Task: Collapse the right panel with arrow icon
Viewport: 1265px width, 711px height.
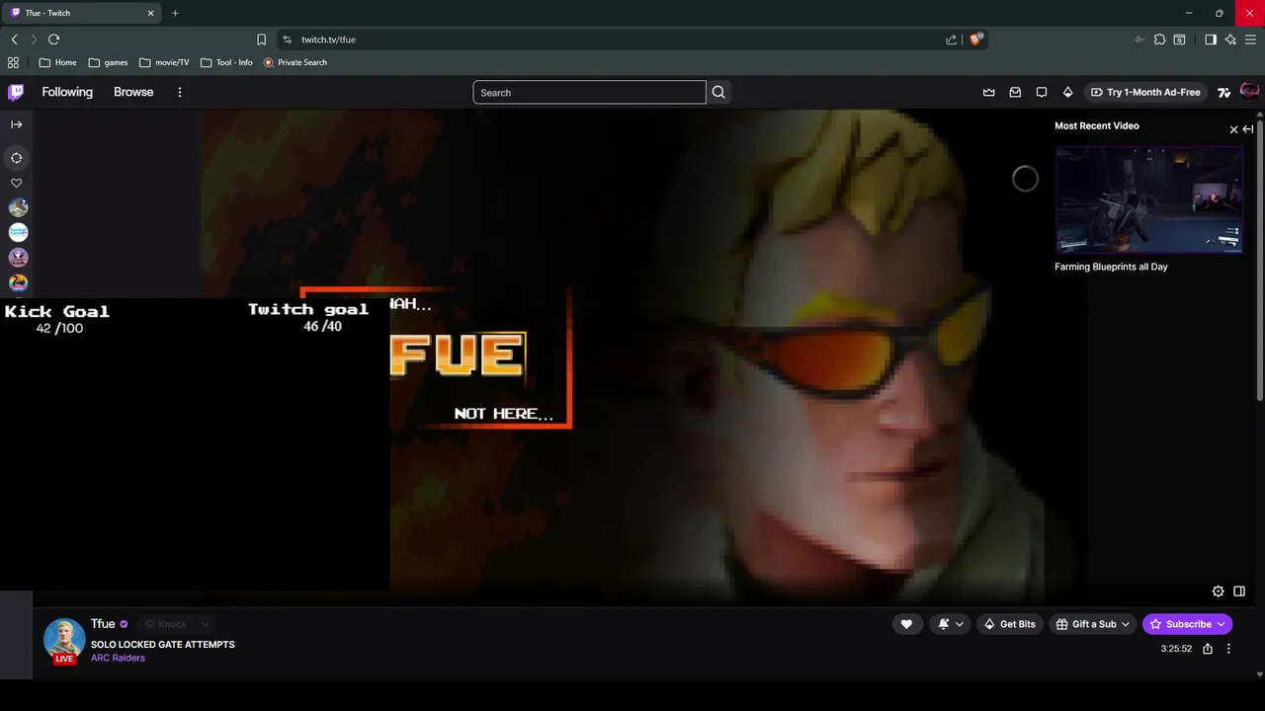Action: (x=1248, y=129)
